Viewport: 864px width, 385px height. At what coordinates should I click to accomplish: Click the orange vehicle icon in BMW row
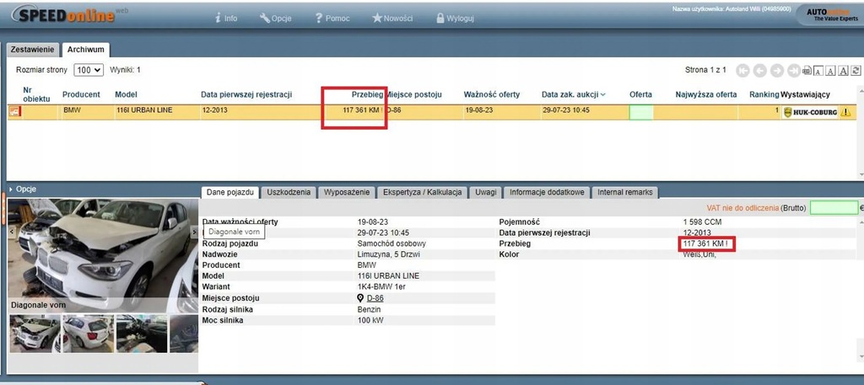coord(14,111)
